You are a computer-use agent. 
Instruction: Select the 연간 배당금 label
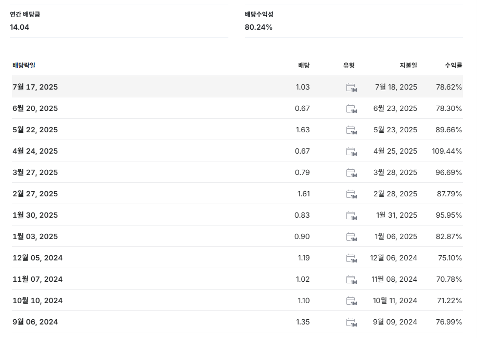point(25,14)
